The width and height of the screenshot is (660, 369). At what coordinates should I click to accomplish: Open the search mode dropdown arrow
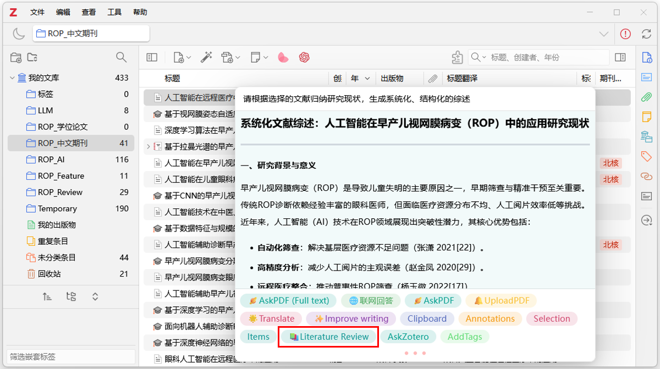pyautogui.click(x=485, y=57)
